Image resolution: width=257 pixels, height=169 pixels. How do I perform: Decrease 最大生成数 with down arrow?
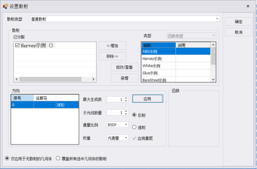tap(126, 101)
